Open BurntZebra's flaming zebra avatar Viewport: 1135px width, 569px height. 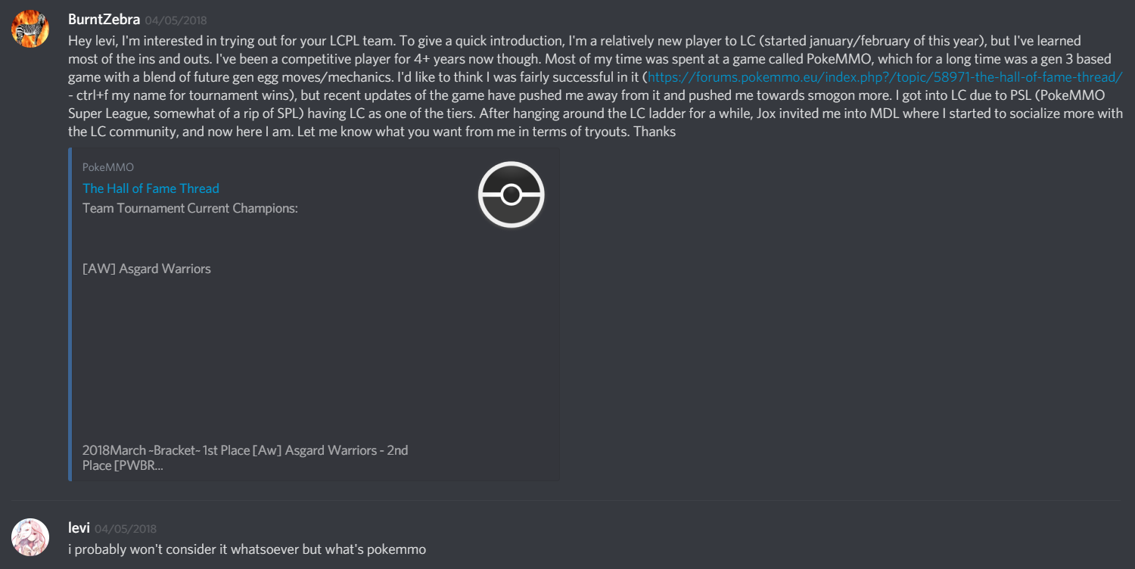pos(30,29)
